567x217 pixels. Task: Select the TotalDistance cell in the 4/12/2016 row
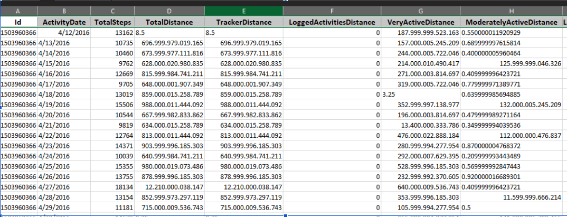click(169, 33)
